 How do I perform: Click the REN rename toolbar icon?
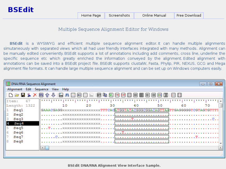tap(41, 95)
